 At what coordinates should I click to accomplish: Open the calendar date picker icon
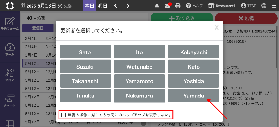coord(23,6)
